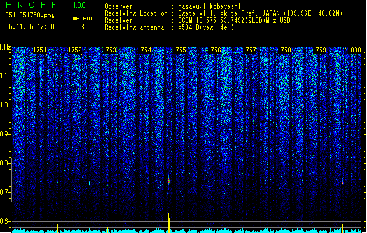Click the meteor echo between 1759 and 1800
367x233 pixels.
[343, 182]
